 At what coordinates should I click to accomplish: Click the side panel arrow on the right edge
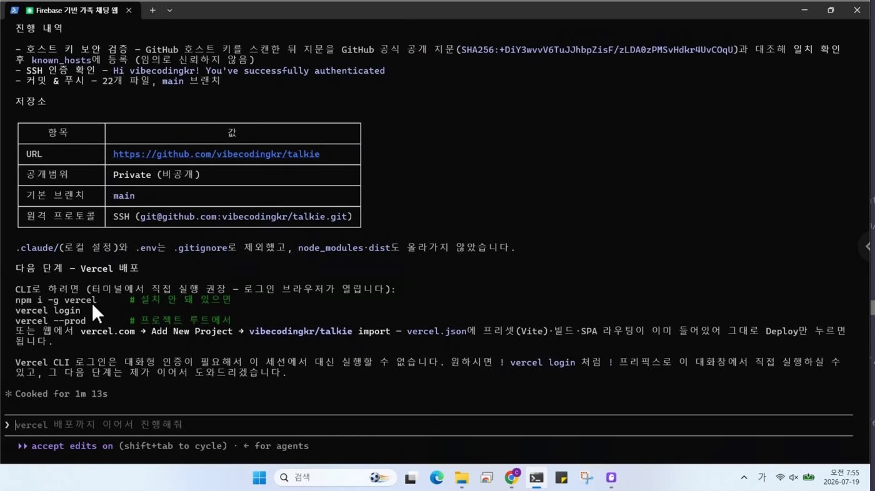click(x=867, y=246)
